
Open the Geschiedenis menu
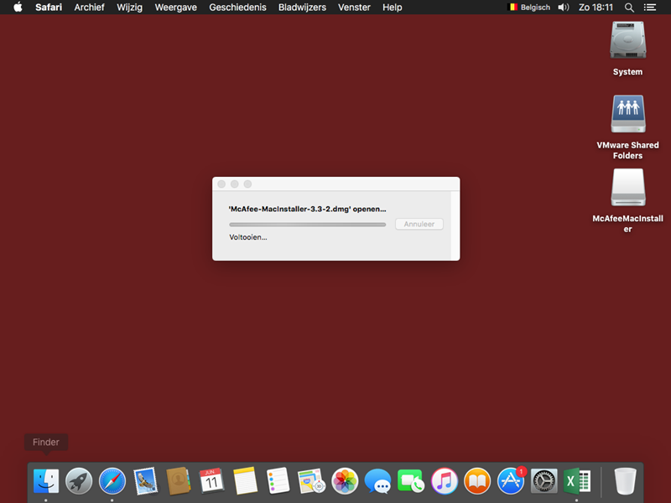(237, 8)
